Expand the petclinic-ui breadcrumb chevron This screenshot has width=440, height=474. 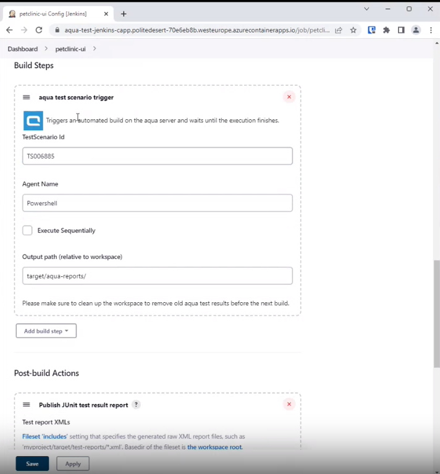click(95, 49)
